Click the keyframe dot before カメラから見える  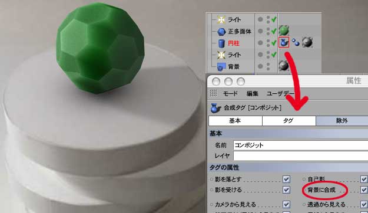pyautogui.click(x=212, y=205)
